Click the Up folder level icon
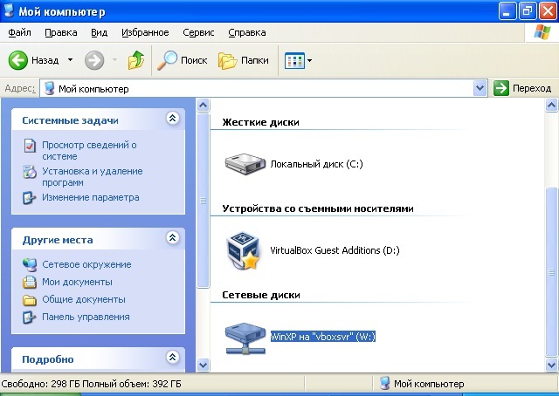Viewport: 559px width, 396px height. coord(135,61)
